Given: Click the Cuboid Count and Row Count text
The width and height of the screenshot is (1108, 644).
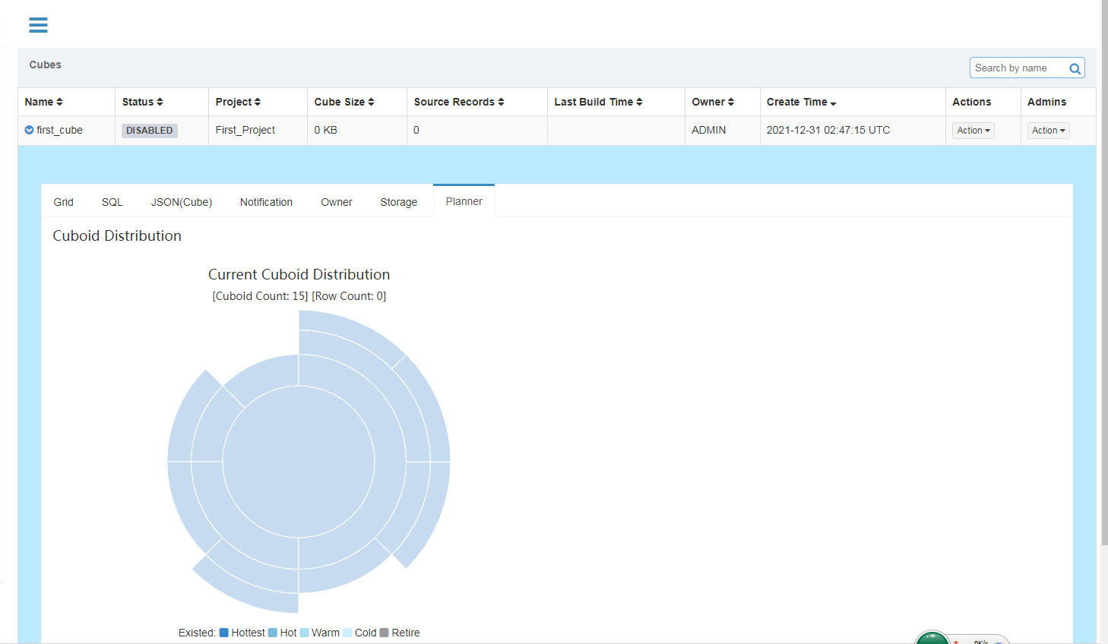Looking at the screenshot, I should (x=299, y=296).
